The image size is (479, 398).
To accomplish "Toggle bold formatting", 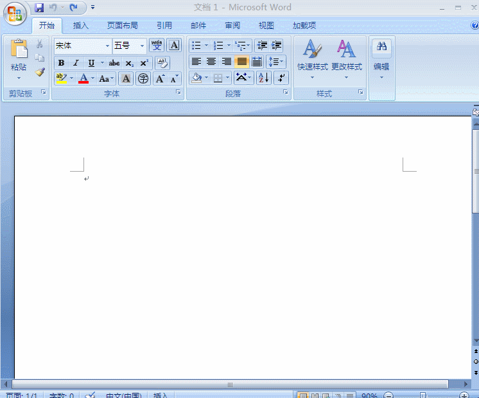I will pyautogui.click(x=61, y=63).
